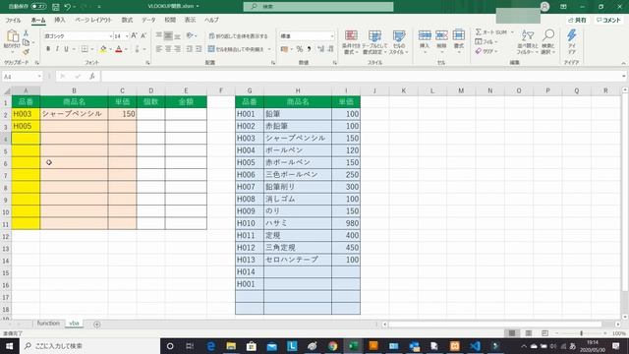Click the Paste clipboard icon
Image resolution: width=629 pixels, height=354 pixels.
point(12,36)
